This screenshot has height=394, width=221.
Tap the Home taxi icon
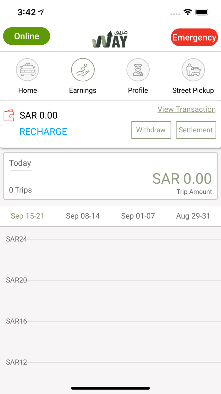click(27, 70)
